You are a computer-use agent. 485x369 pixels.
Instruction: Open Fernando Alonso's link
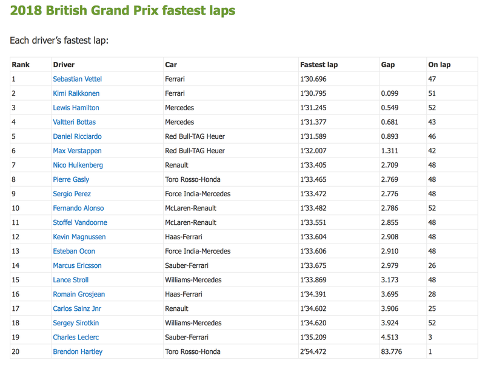pos(78,208)
